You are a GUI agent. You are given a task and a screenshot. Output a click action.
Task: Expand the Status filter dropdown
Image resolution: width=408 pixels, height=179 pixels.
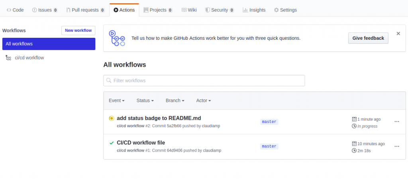click(x=145, y=101)
